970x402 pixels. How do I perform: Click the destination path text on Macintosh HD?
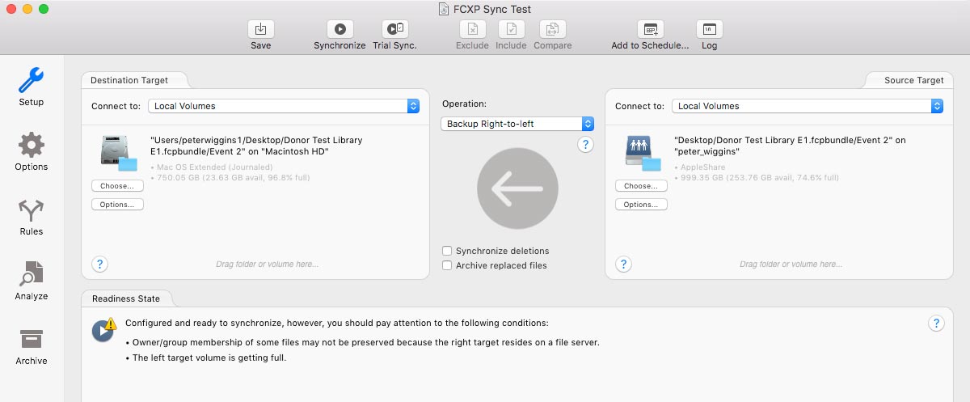(x=256, y=146)
